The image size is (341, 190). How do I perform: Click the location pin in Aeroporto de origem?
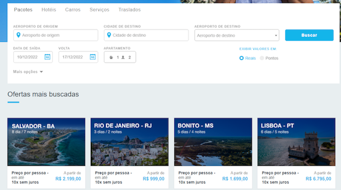[x=18, y=35]
